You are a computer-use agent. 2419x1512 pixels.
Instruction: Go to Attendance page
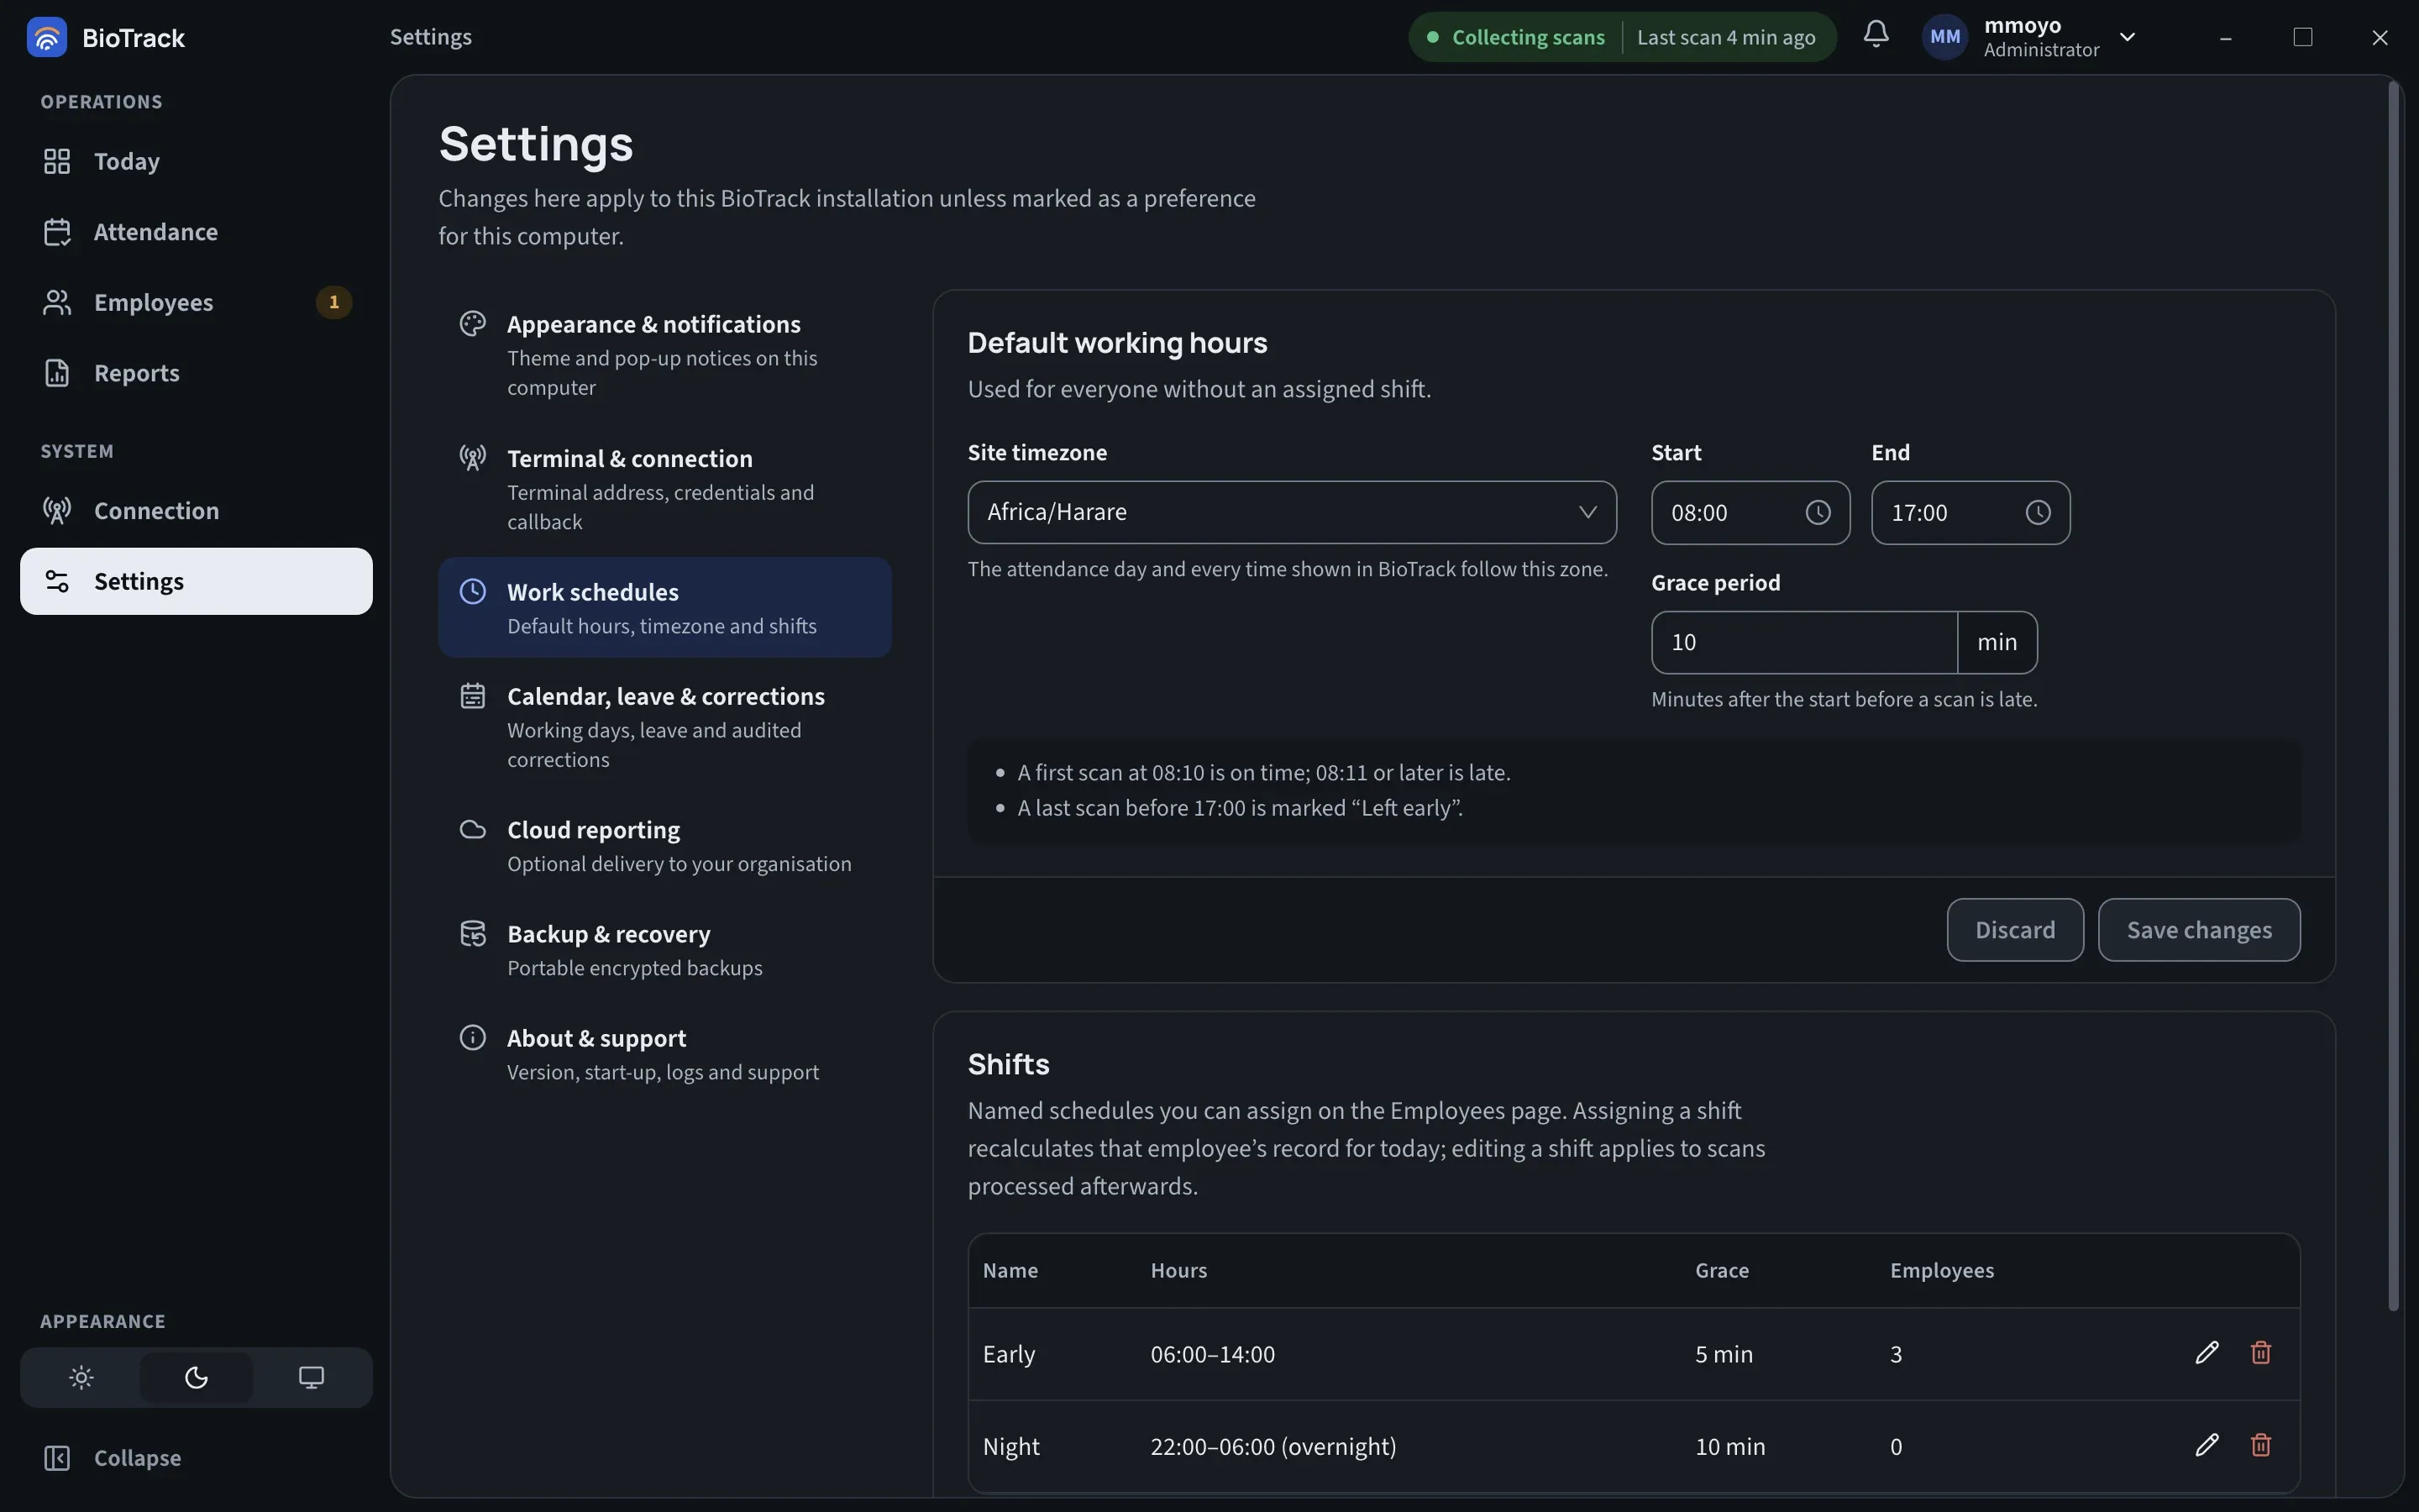196,232
